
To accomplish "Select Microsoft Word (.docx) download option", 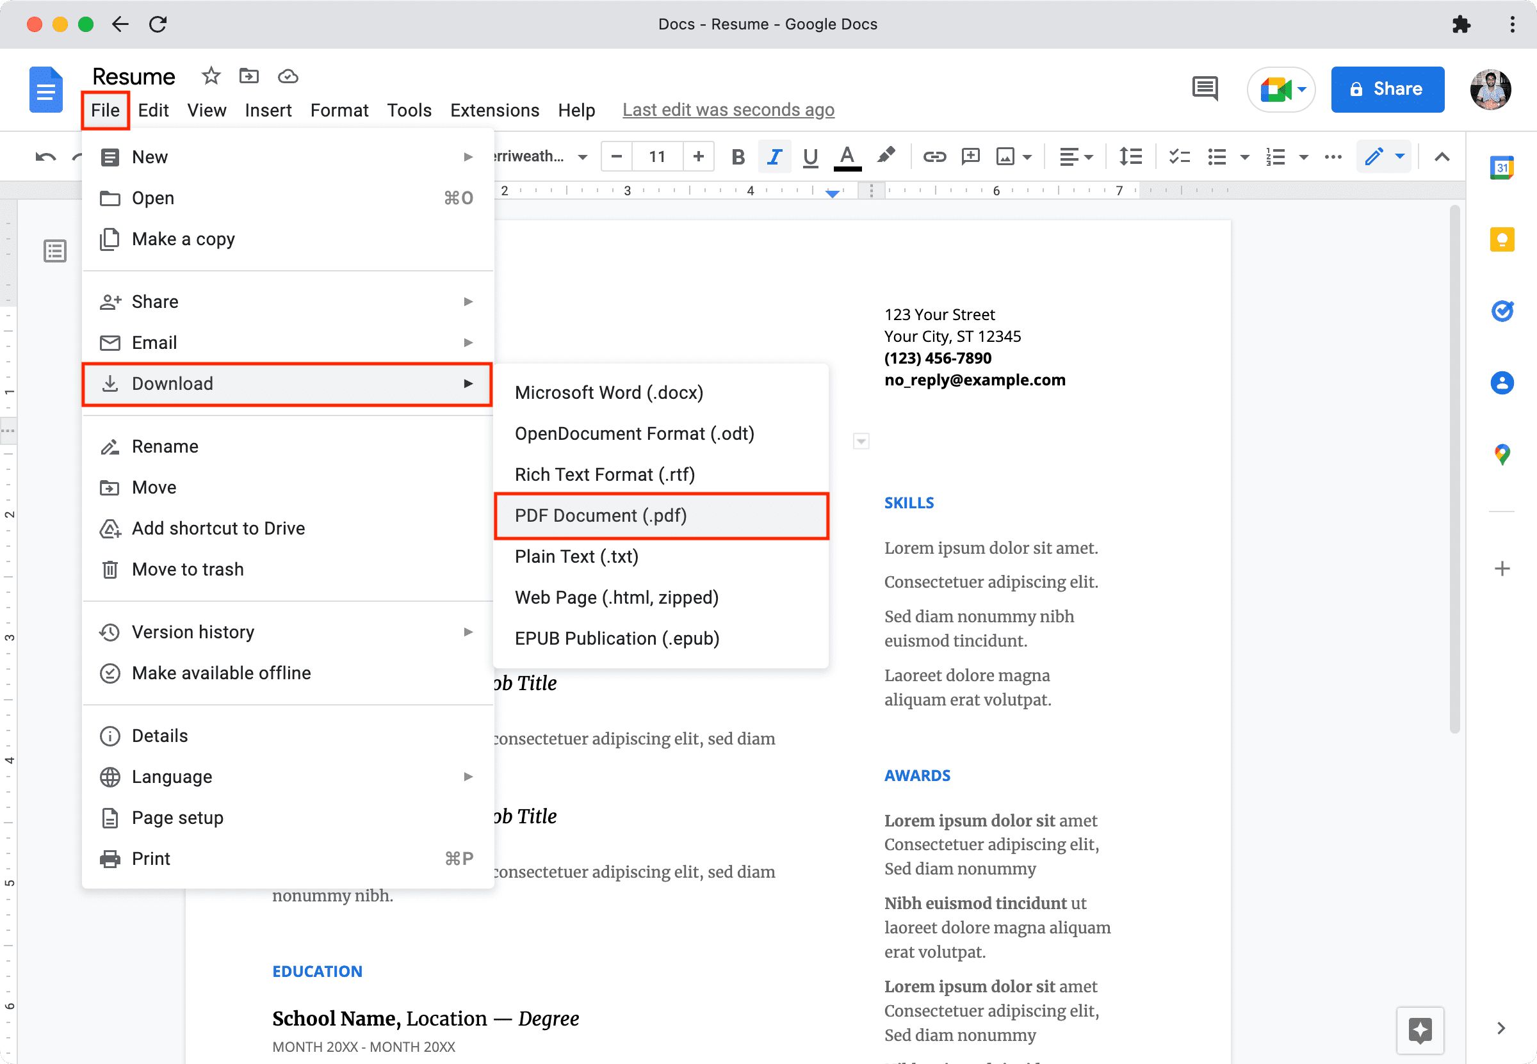I will (x=608, y=392).
